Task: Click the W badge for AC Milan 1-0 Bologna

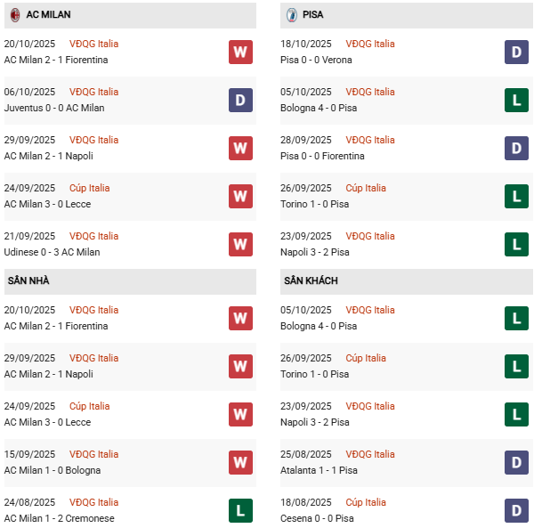Action: [240, 462]
